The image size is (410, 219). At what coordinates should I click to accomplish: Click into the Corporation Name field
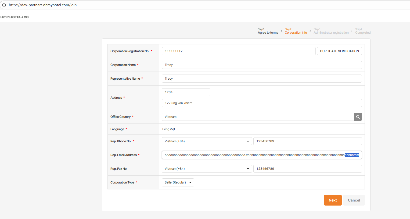pyautogui.click(x=261, y=65)
